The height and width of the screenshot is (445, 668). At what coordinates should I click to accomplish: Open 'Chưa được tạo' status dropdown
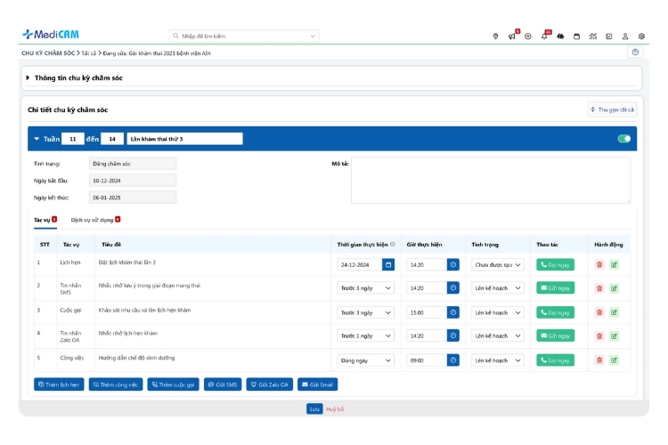(x=498, y=264)
